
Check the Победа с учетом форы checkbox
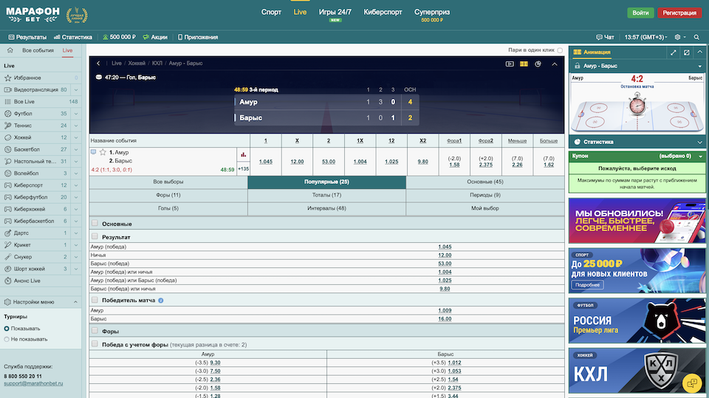click(x=95, y=344)
